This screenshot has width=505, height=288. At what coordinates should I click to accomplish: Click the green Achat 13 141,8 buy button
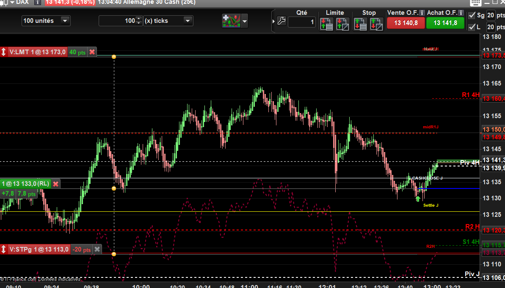pyautogui.click(x=445, y=23)
